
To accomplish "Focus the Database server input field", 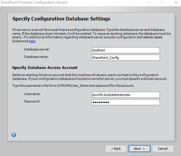I will tap(126, 50).
